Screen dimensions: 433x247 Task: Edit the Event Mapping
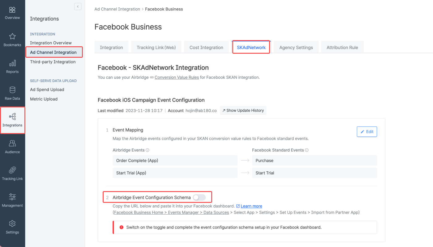[367, 132]
